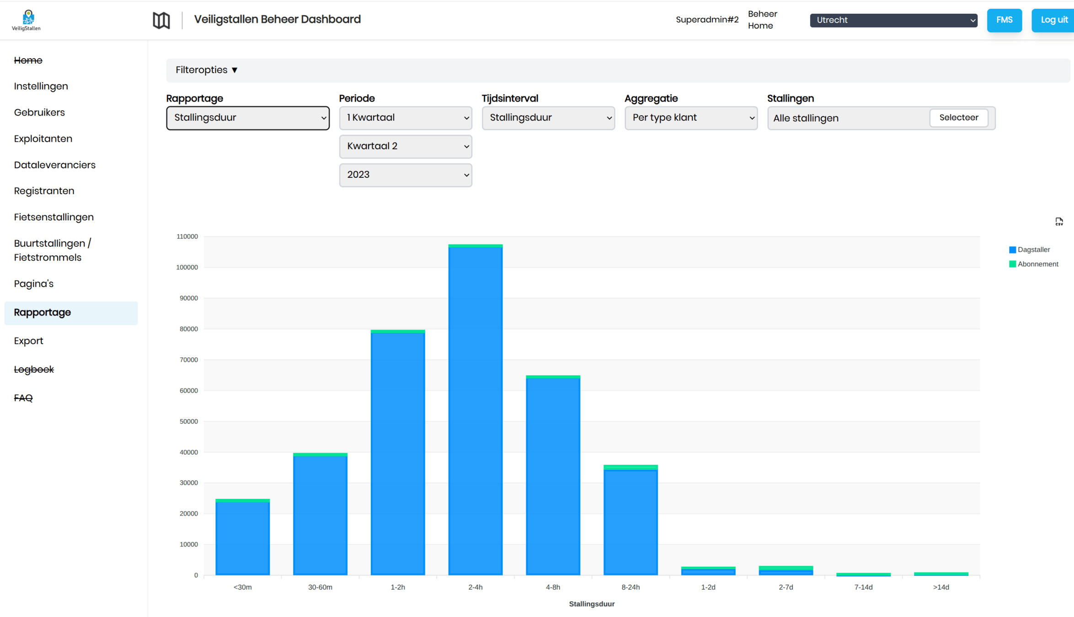This screenshot has height=617, width=1074.
Task: Open Beheer Home link
Action: [x=762, y=20]
